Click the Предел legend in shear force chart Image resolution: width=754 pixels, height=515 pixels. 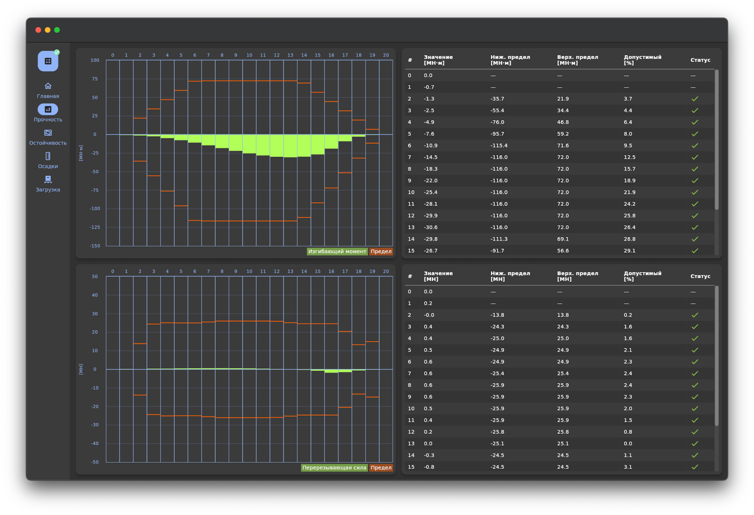point(381,468)
